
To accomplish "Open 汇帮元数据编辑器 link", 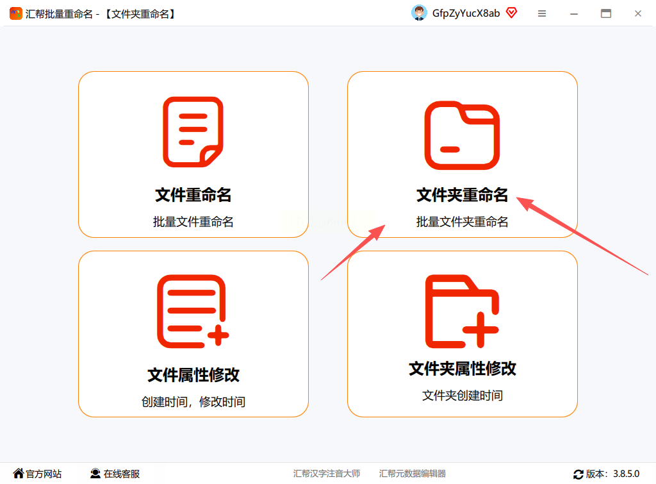I will click(x=412, y=474).
